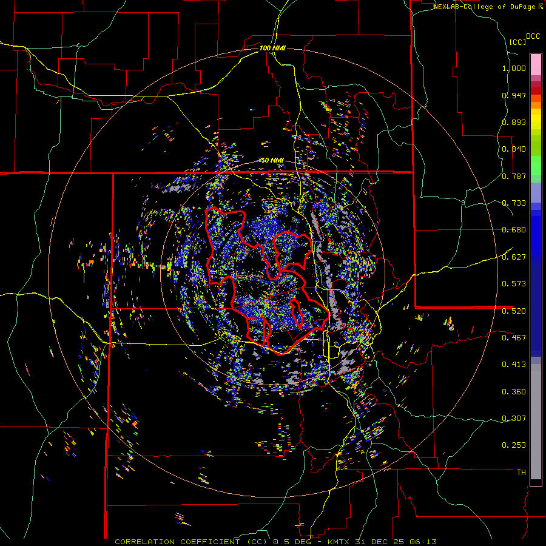Viewport: 546px width, 546px height.
Task: Pick the gray segment of the color bar
Action: (536, 422)
